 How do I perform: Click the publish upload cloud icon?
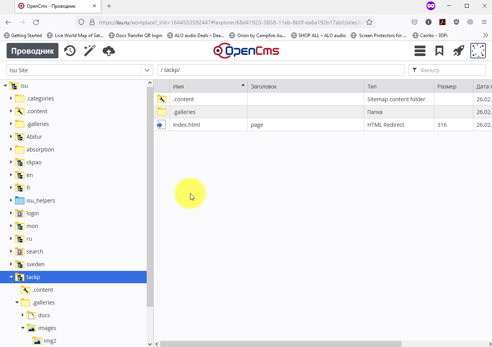click(x=108, y=51)
